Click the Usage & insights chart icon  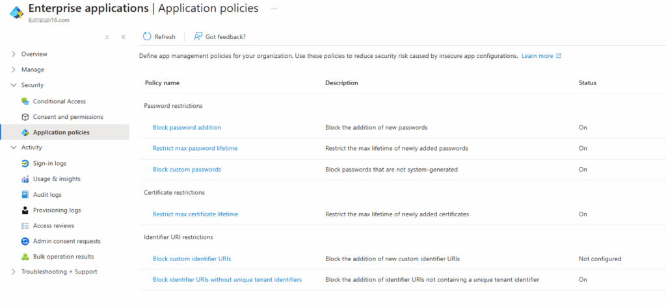(x=25, y=179)
